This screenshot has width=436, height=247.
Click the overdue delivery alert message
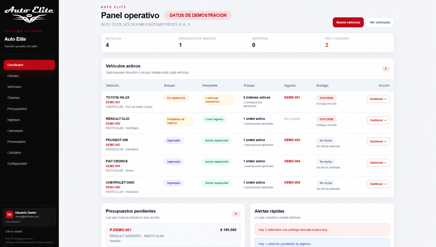(x=322, y=230)
